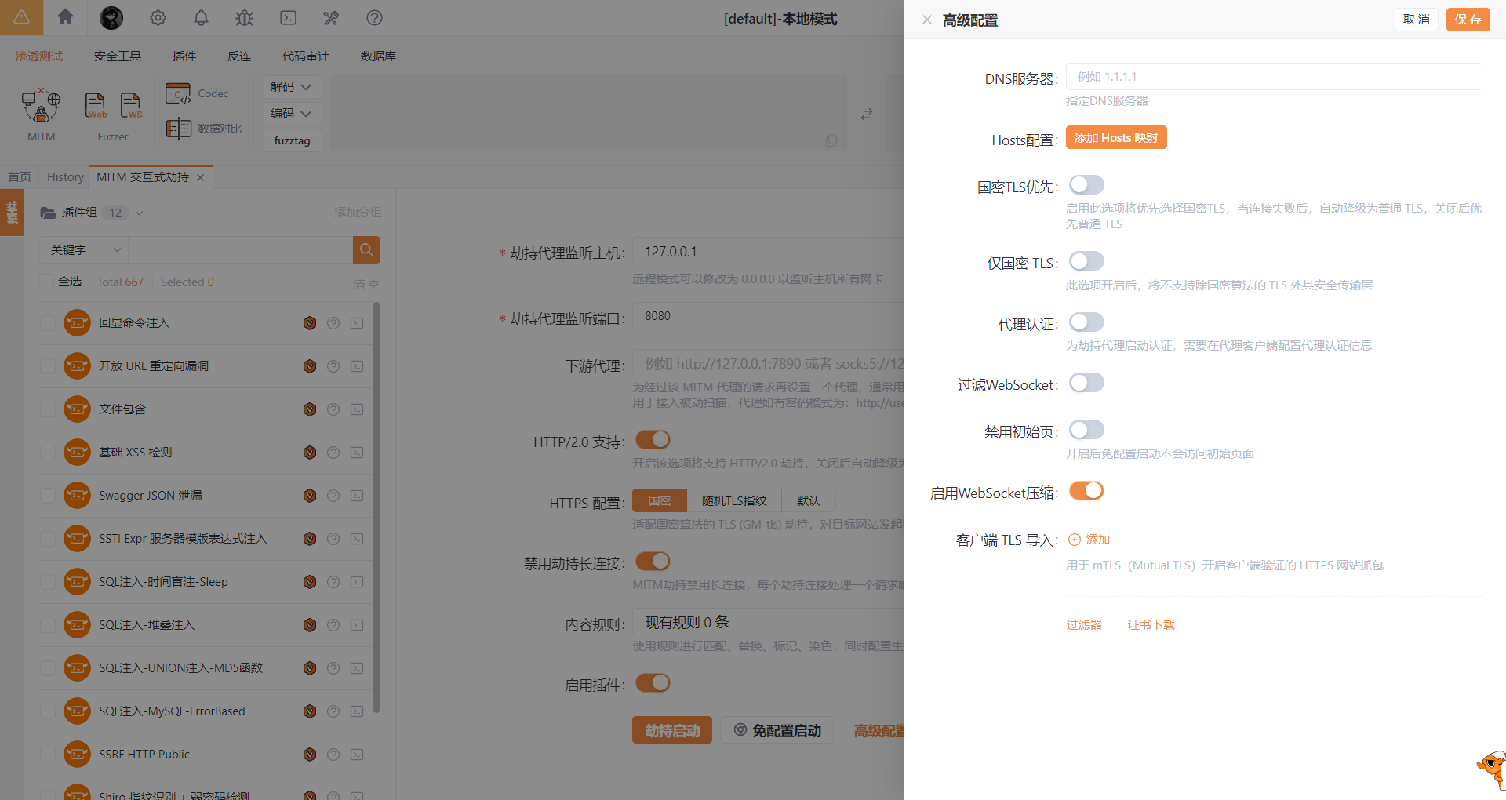Open the Web Fuzzer tool
1506x800 pixels.
tap(96, 107)
